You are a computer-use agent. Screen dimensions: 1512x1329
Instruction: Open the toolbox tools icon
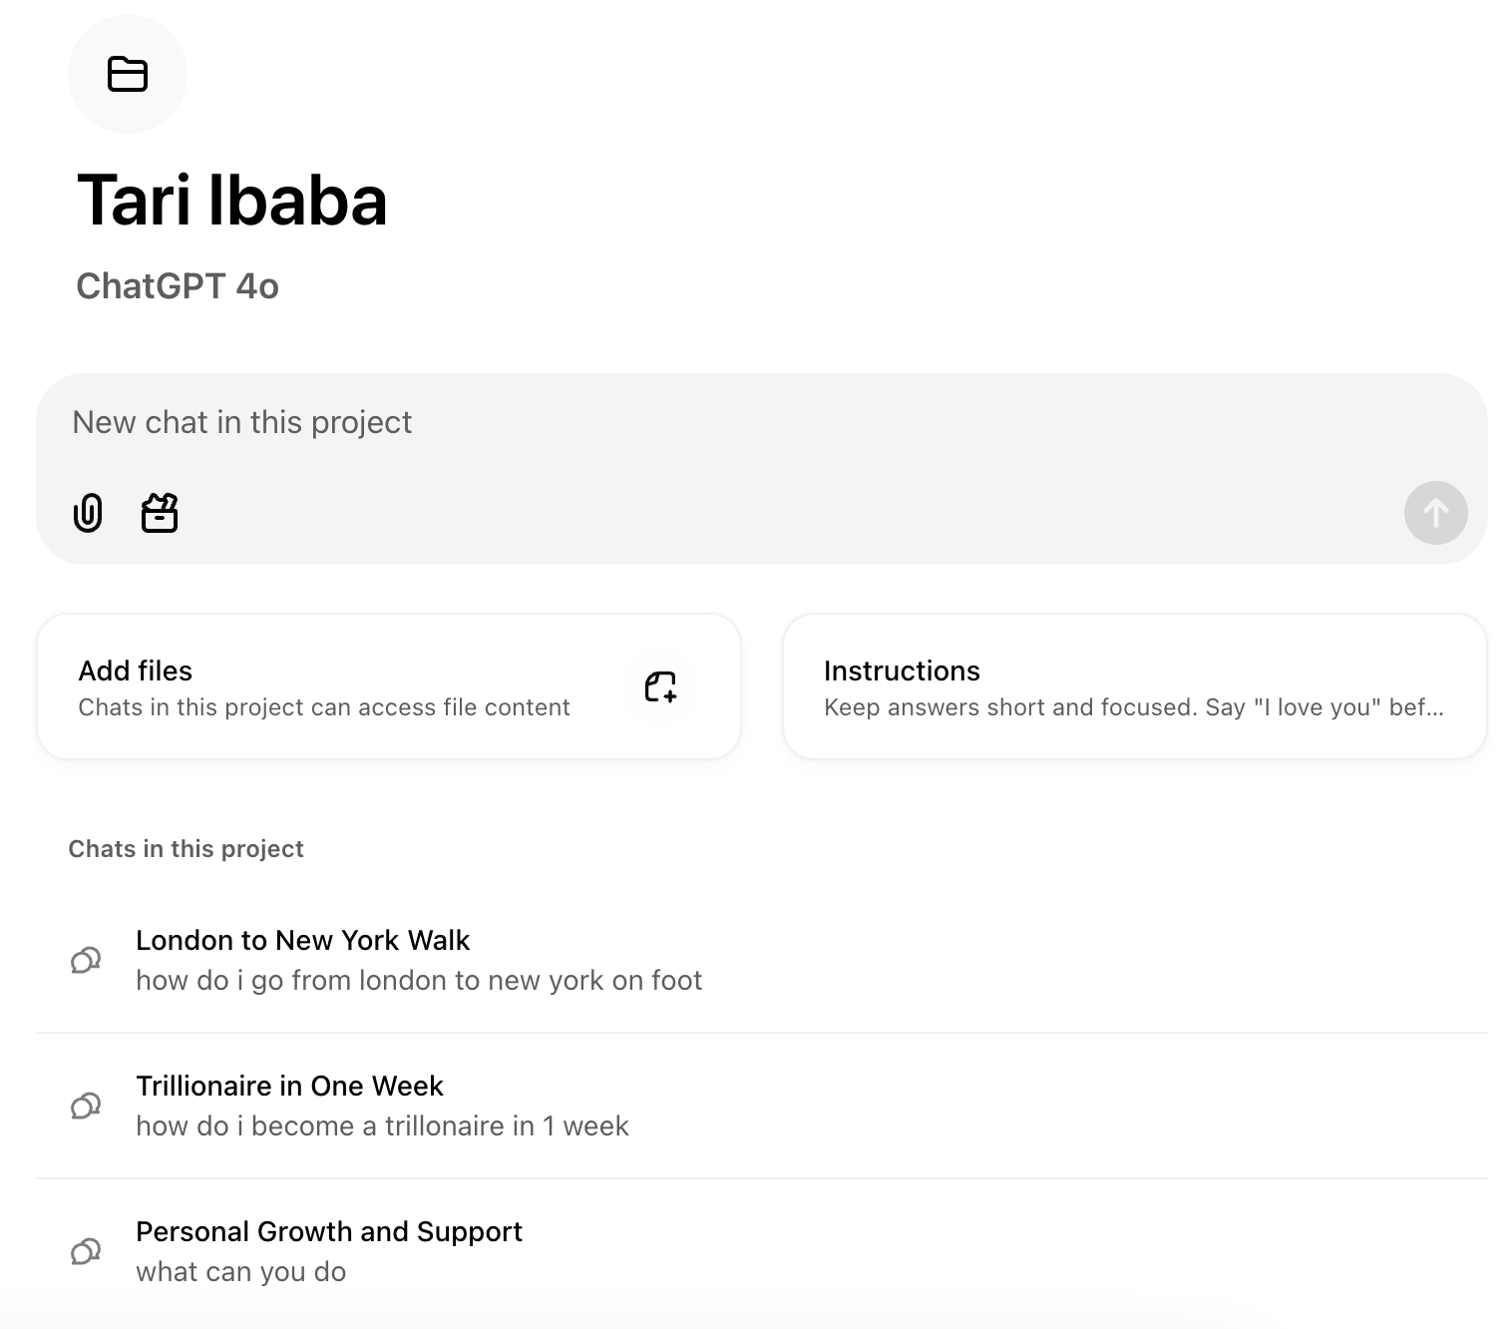point(160,513)
